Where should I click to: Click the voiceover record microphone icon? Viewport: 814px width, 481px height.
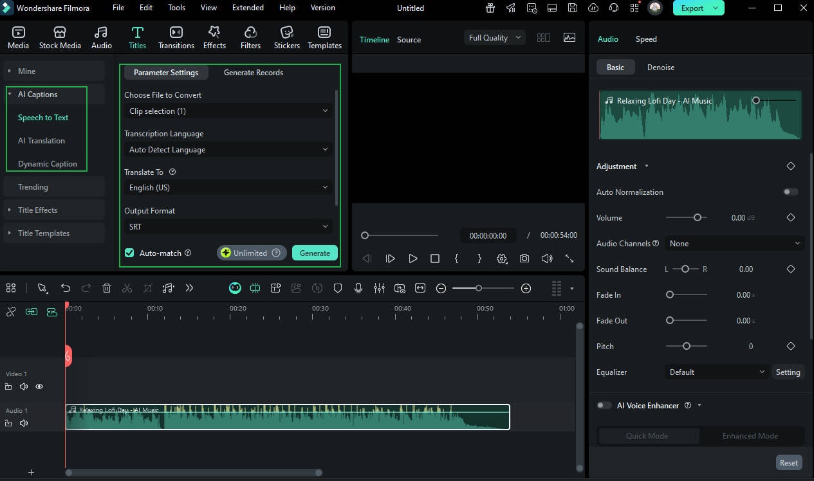pos(358,288)
